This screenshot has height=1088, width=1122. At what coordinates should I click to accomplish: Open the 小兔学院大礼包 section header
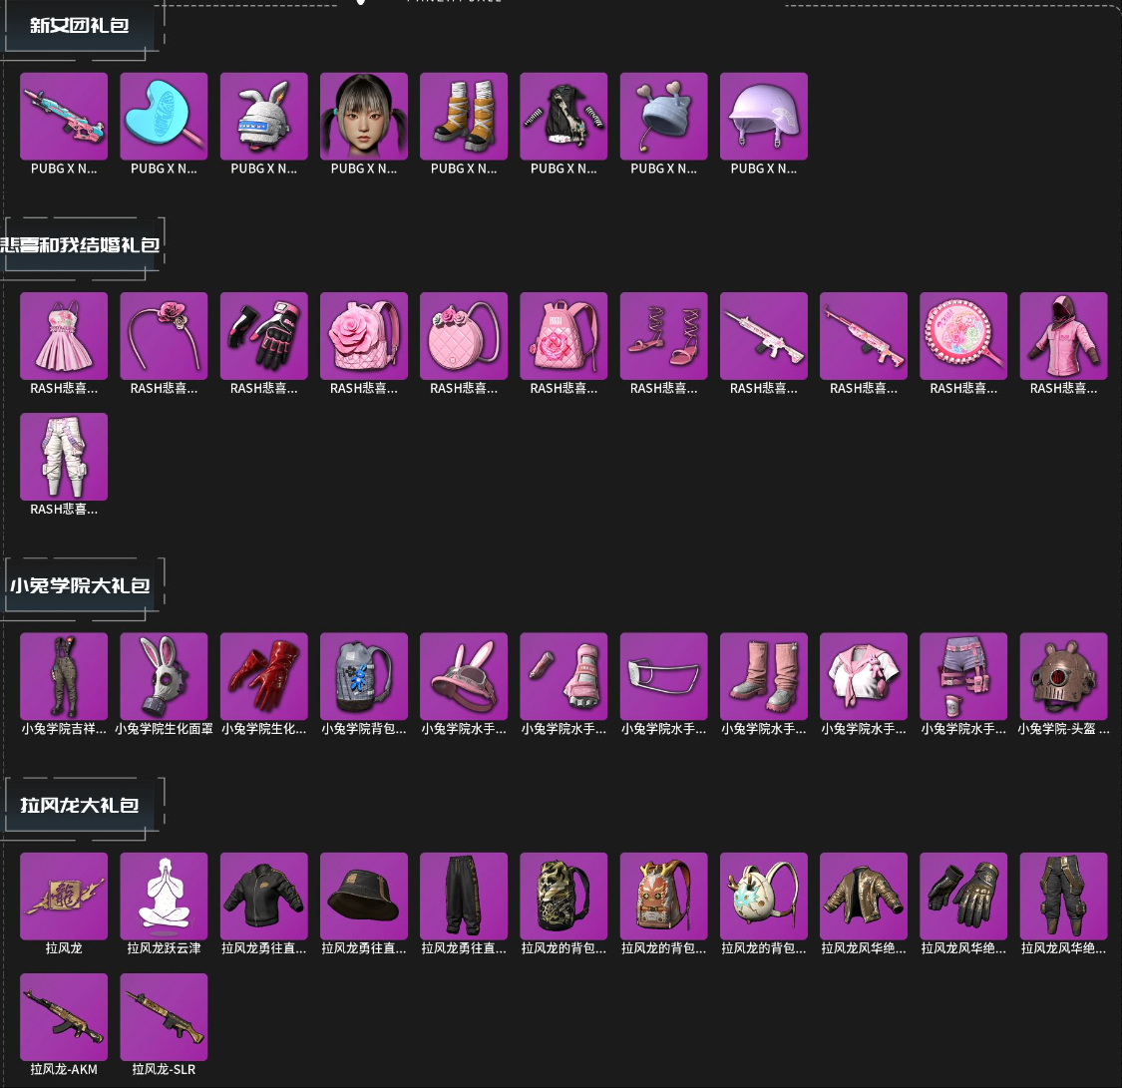tap(80, 585)
